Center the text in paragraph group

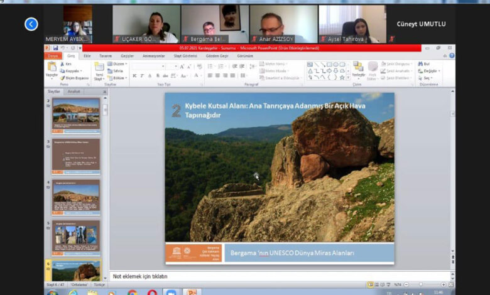click(217, 75)
